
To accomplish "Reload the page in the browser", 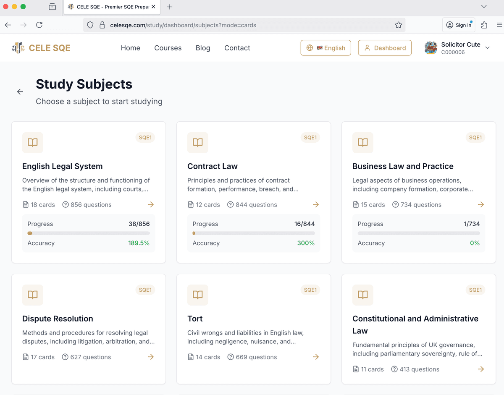I will (x=39, y=25).
